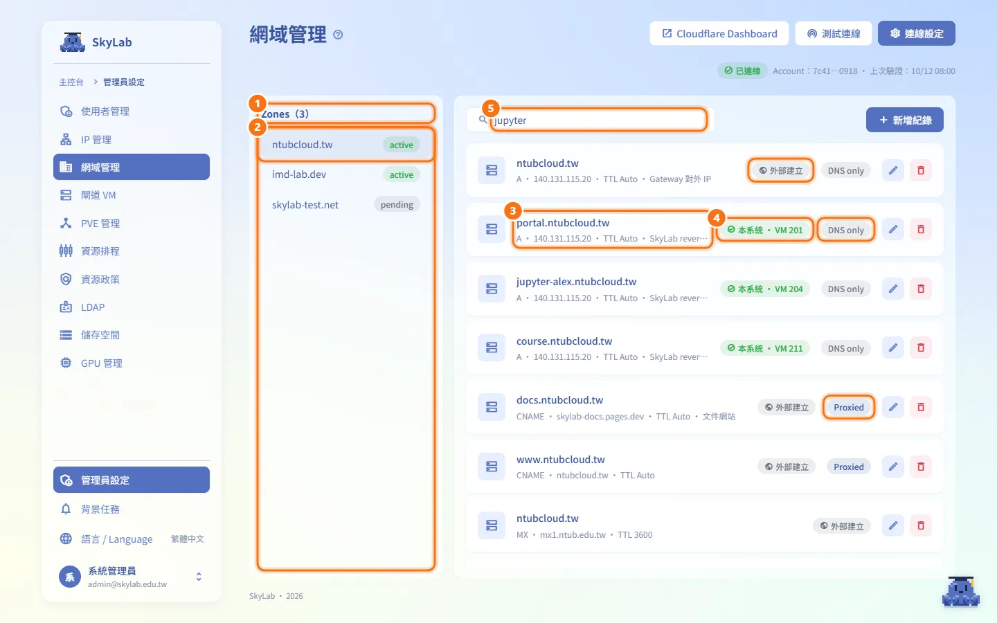Open IP 管理 in the sidebar

pos(132,139)
